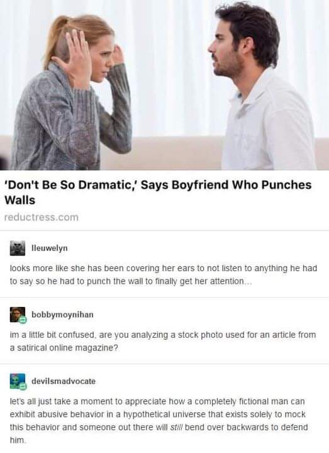Screen dimensions: 329x453
Task: Select devilsmadvocate's comment about fictional man
Action: pos(159,421)
